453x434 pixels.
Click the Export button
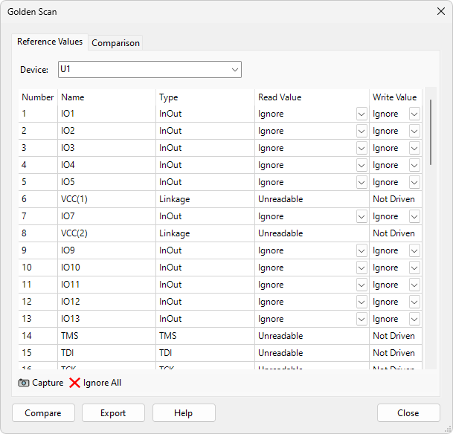[113, 413]
